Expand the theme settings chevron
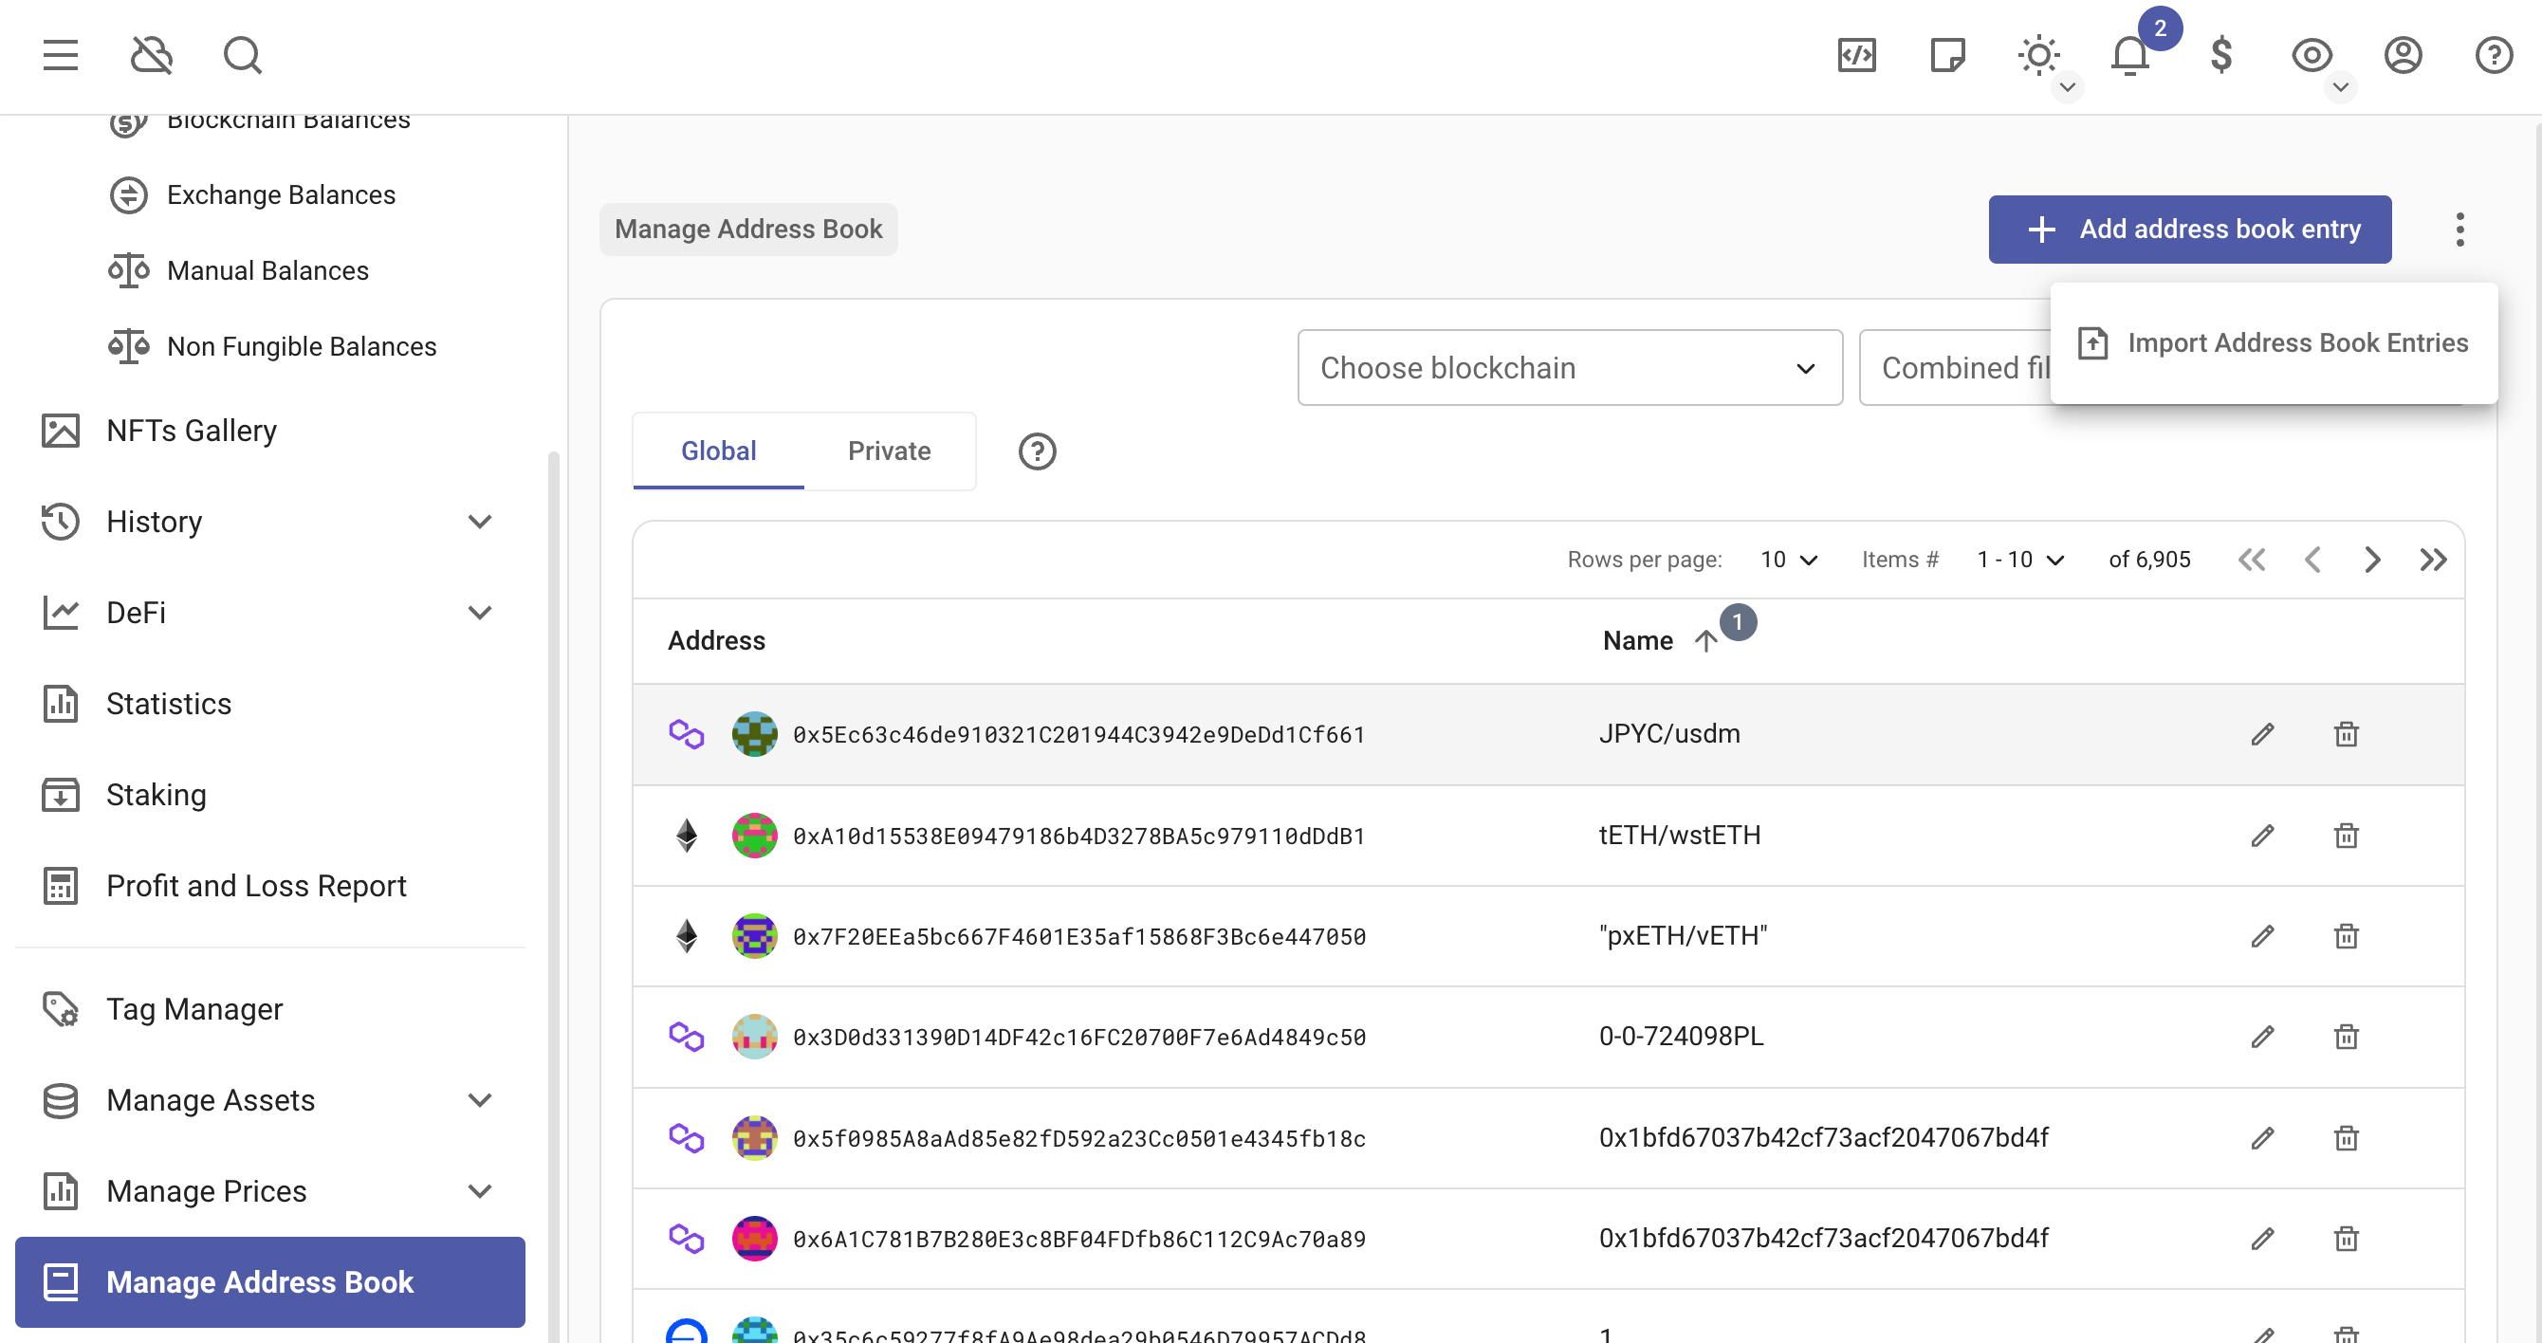The height and width of the screenshot is (1343, 2542). (x=2068, y=87)
